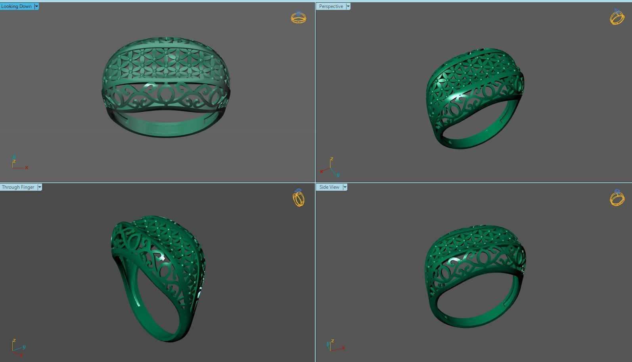
Task: Click the ring orientation icon in Perspective viewport
Action: pyautogui.click(x=617, y=17)
